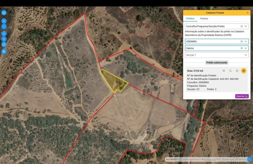
Task: Click the Área: 2123 m2 text
Action: pyautogui.click(x=195, y=71)
